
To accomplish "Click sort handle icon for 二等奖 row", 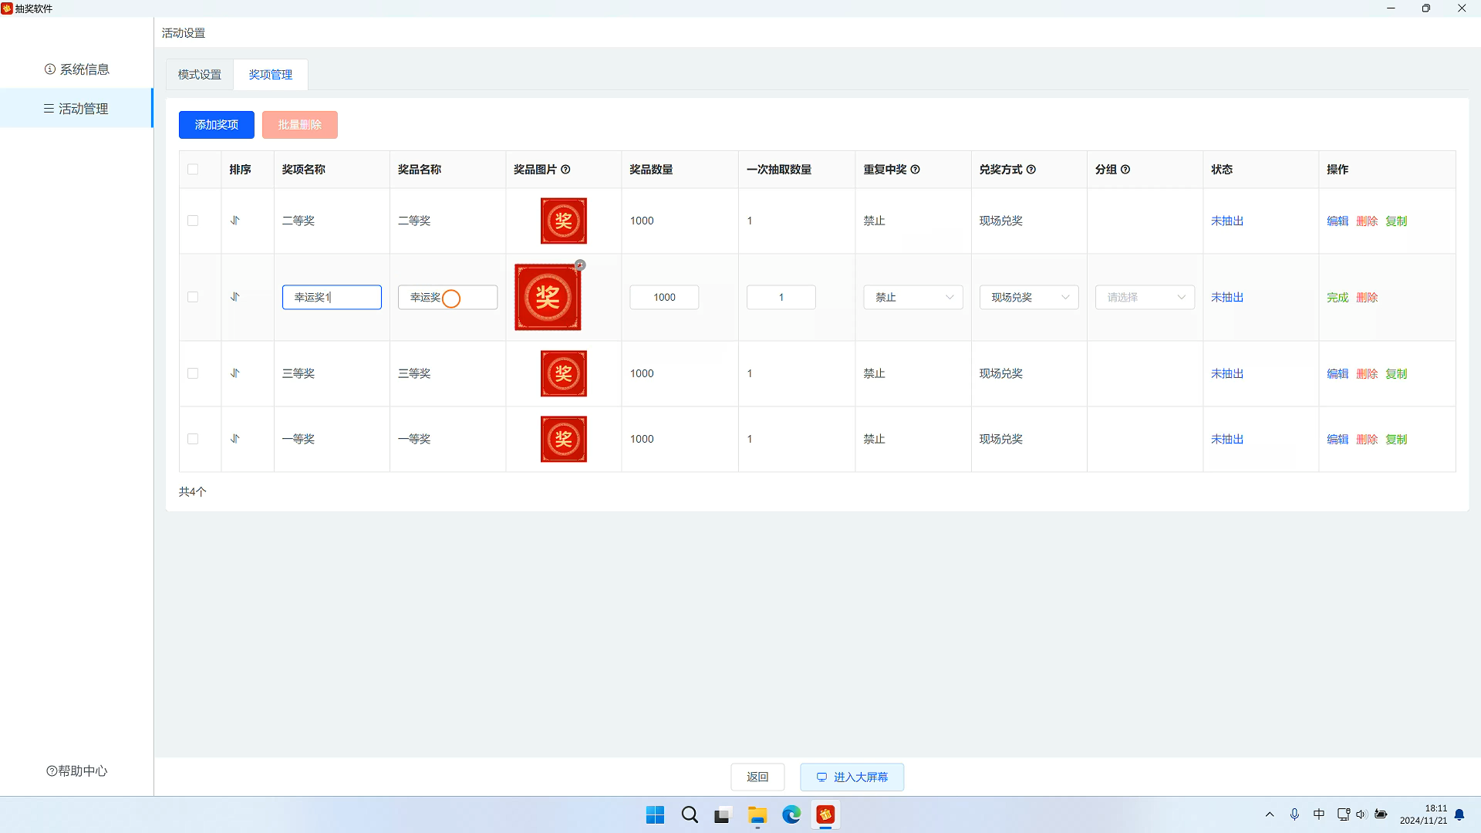I will (235, 221).
